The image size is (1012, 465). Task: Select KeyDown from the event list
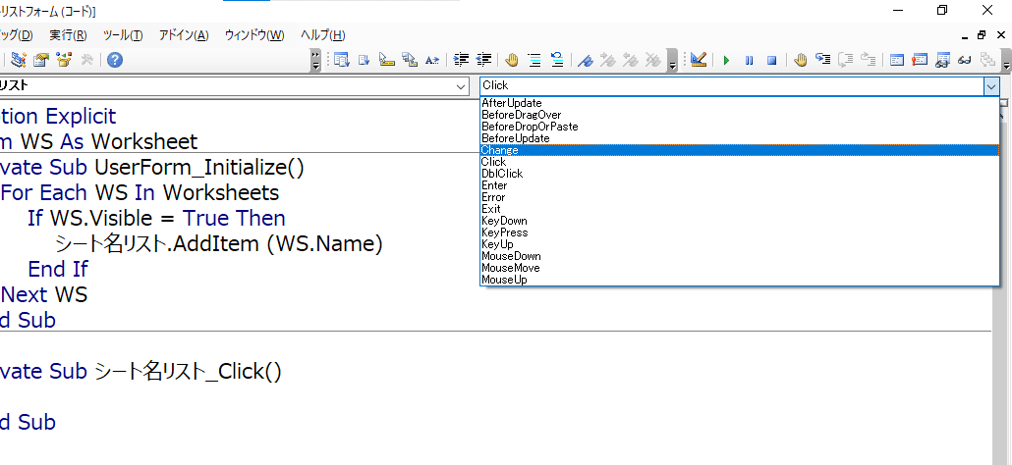pyautogui.click(x=740, y=221)
